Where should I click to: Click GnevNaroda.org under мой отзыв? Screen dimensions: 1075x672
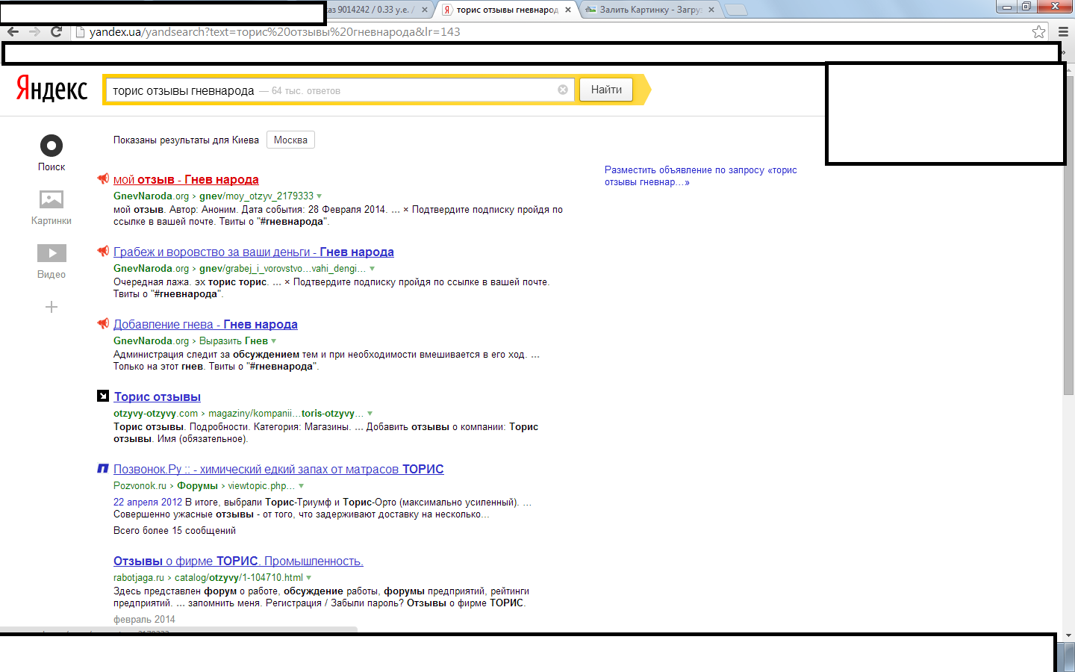151,196
